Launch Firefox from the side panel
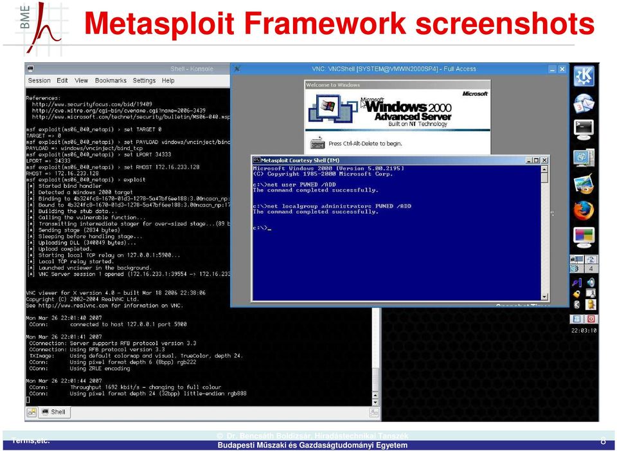The width and height of the screenshot is (617, 451). (x=584, y=210)
